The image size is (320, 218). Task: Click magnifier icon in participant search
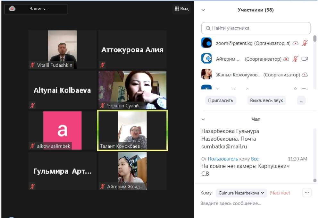(x=208, y=28)
